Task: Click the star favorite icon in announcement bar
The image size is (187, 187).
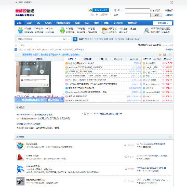Action: [x=160, y=55]
